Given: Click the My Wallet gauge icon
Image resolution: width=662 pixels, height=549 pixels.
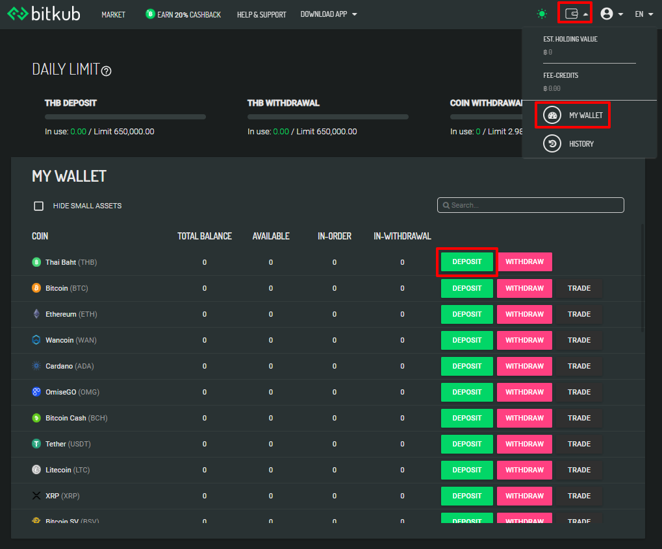Looking at the screenshot, I should (x=552, y=115).
